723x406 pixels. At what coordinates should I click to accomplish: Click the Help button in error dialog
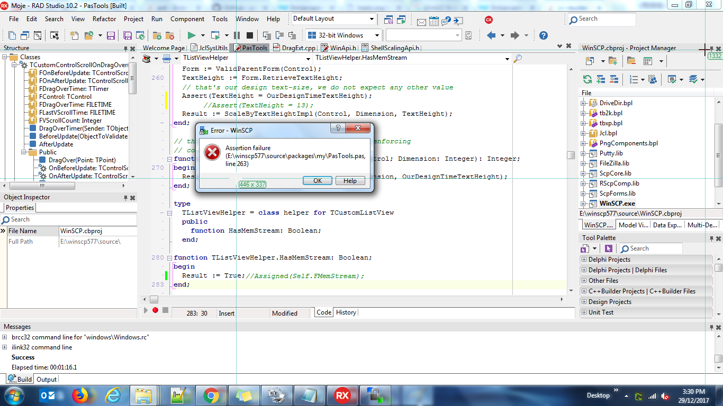coord(350,181)
